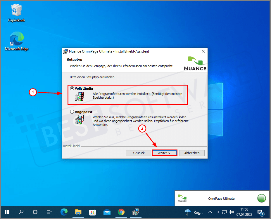Screen dimensions: 271x219
Task: Open Microsoft Edge from the taskbar
Action: point(64,212)
